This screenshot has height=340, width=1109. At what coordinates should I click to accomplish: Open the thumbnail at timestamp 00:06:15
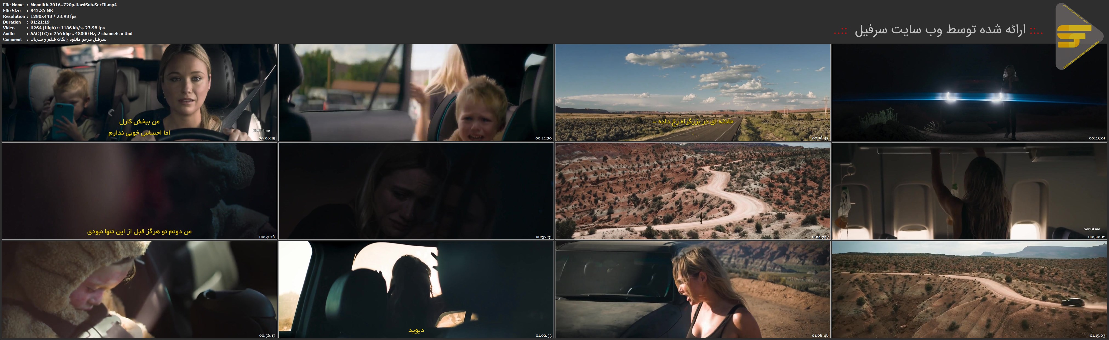click(x=139, y=93)
